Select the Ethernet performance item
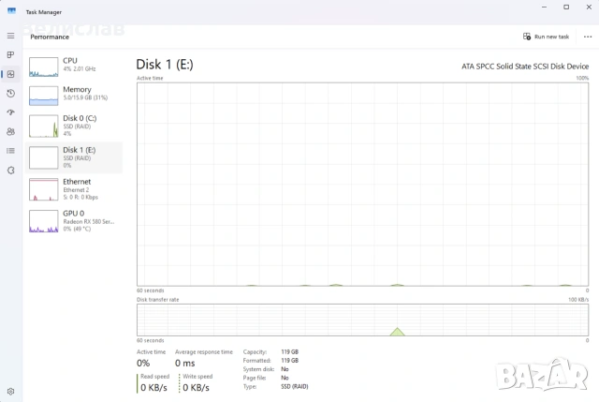599x402 pixels. [x=74, y=189]
